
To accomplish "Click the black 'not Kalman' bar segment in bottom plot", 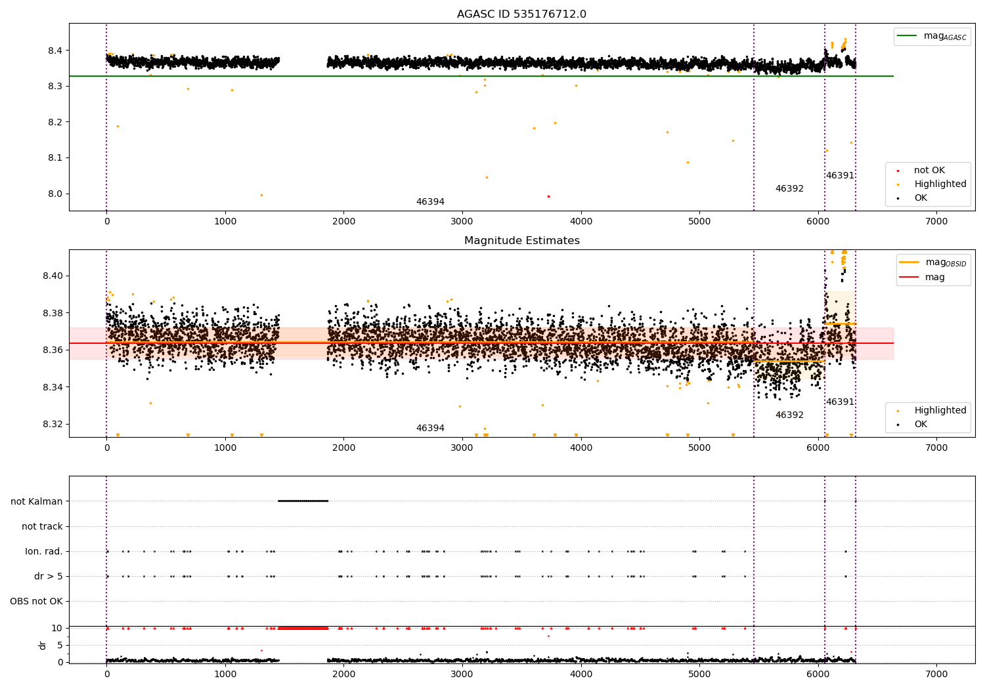I will [x=303, y=501].
